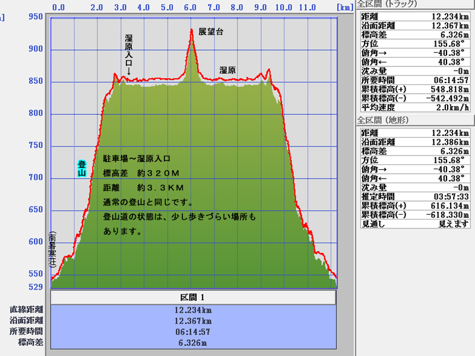The height and width of the screenshot is (356, 475).
Task: Click the 湿原 label on the plateau
Action: [x=227, y=70]
